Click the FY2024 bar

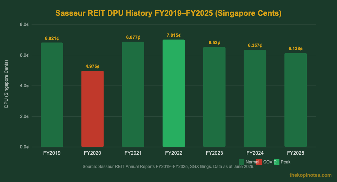[x=255, y=98]
